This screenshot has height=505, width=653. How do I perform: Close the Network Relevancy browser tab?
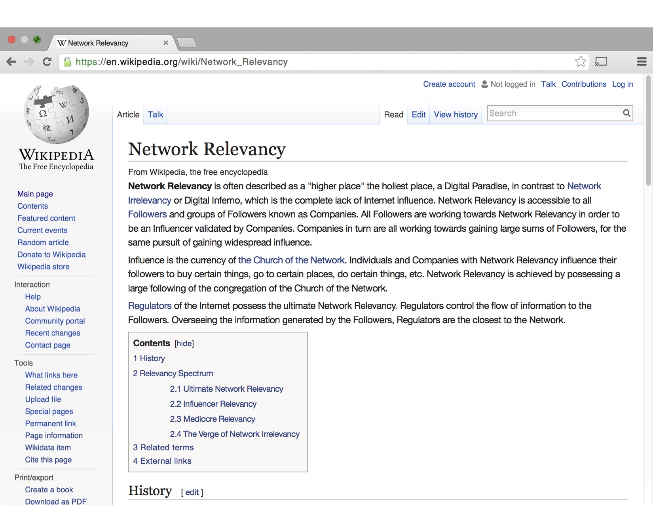(x=166, y=43)
